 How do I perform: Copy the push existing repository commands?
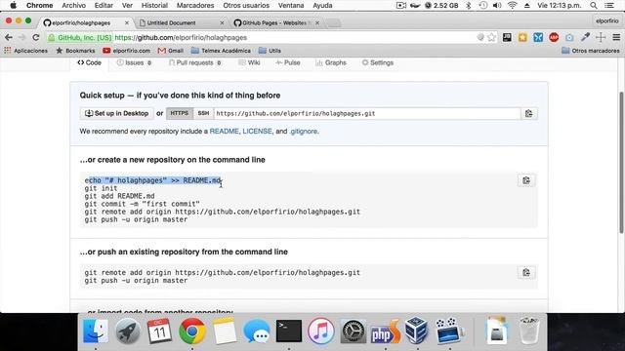coord(526,273)
